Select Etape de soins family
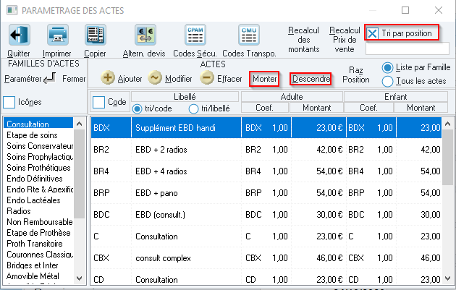Viewport: 456px width, 290px height. pyautogui.click(x=38, y=135)
